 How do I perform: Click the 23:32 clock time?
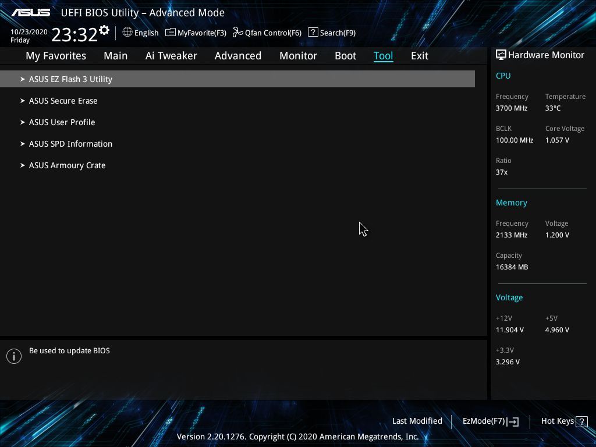pos(74,34)
